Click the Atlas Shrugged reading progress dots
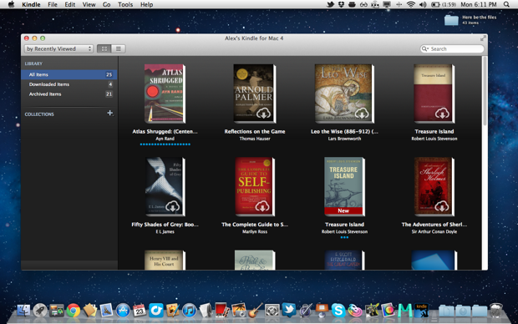Viewport: 518px width, 324px height. [x=165, y=144]
